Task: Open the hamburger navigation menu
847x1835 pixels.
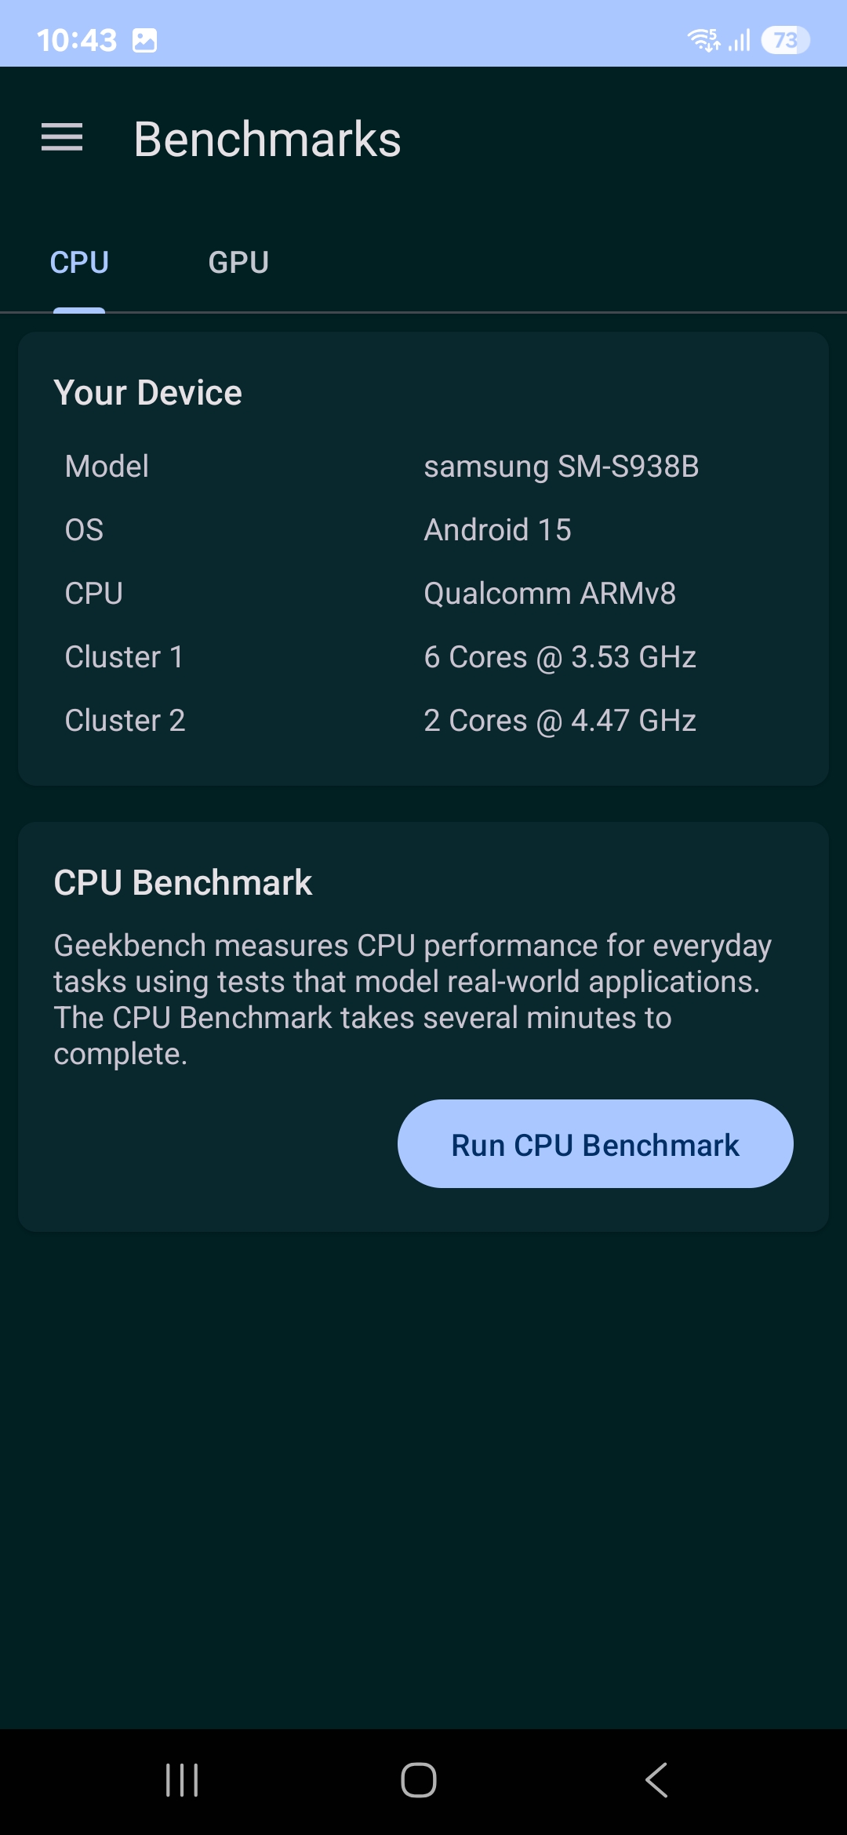Action: pyautogui.click(x=62, y=138)
